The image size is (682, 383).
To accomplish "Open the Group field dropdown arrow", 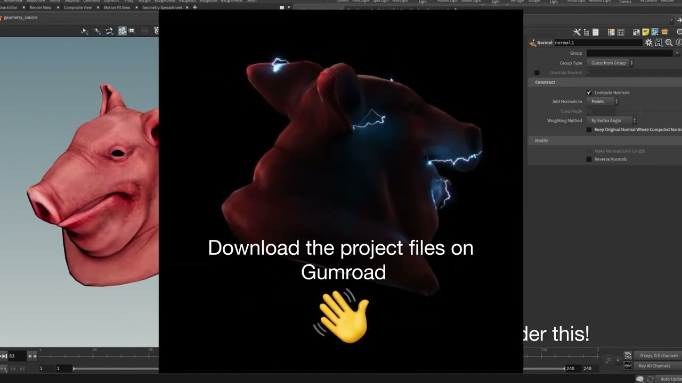I will click(677, 53).
